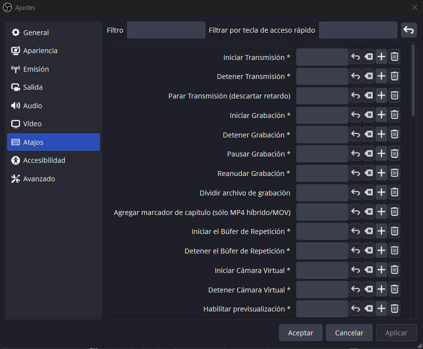Add another hotkey for Iniciar Grabación

coord(381,115)
